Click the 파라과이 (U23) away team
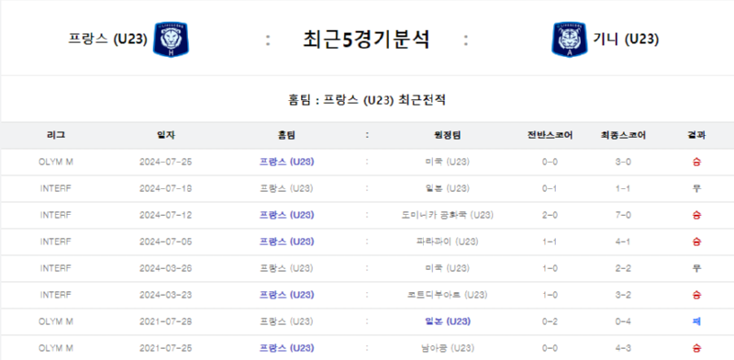734x360 pixels. tap(447, 242)
